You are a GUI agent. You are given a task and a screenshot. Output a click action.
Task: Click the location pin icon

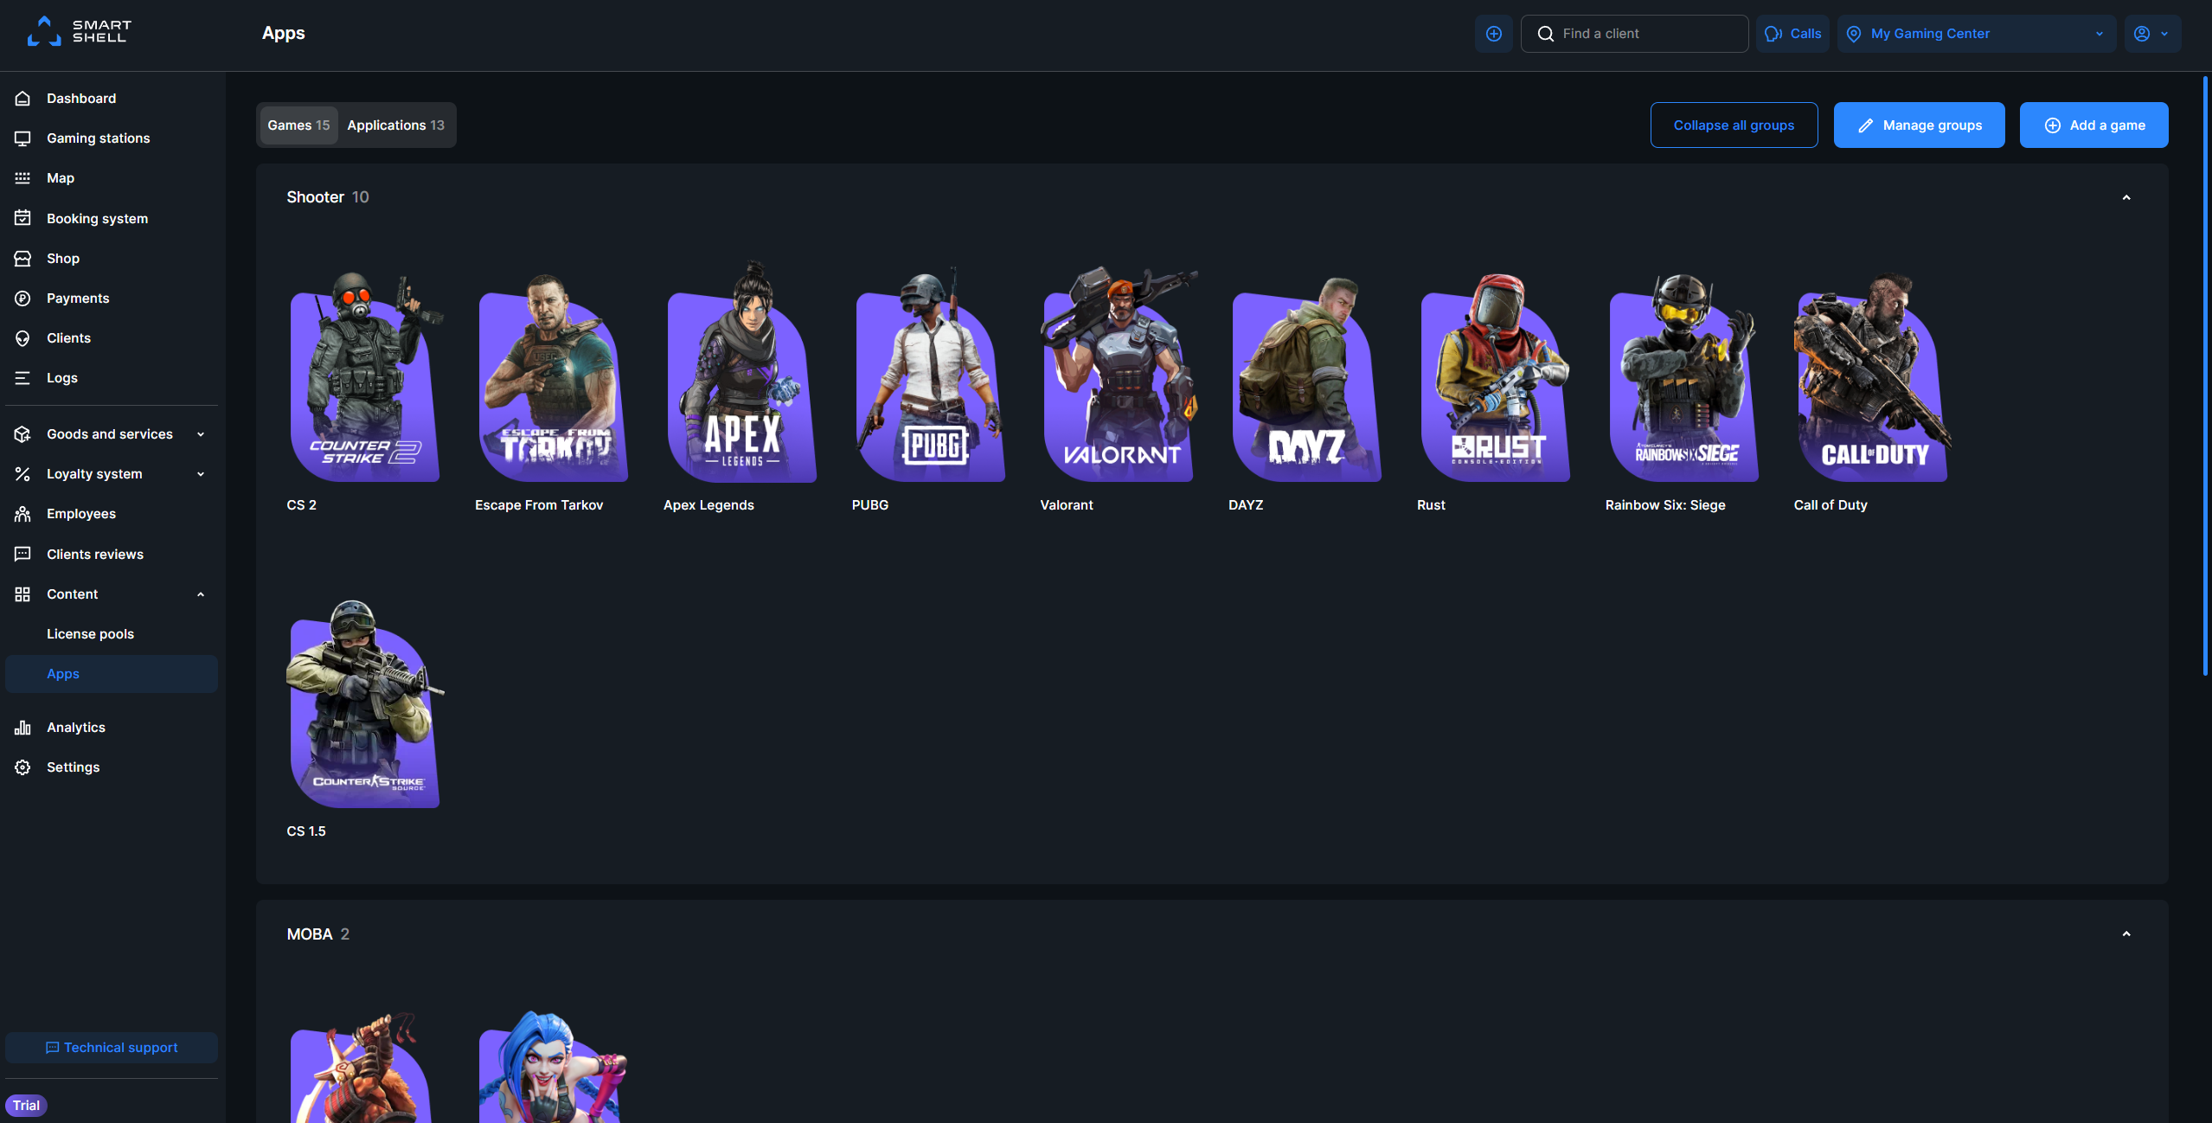tap(1854, 34)
